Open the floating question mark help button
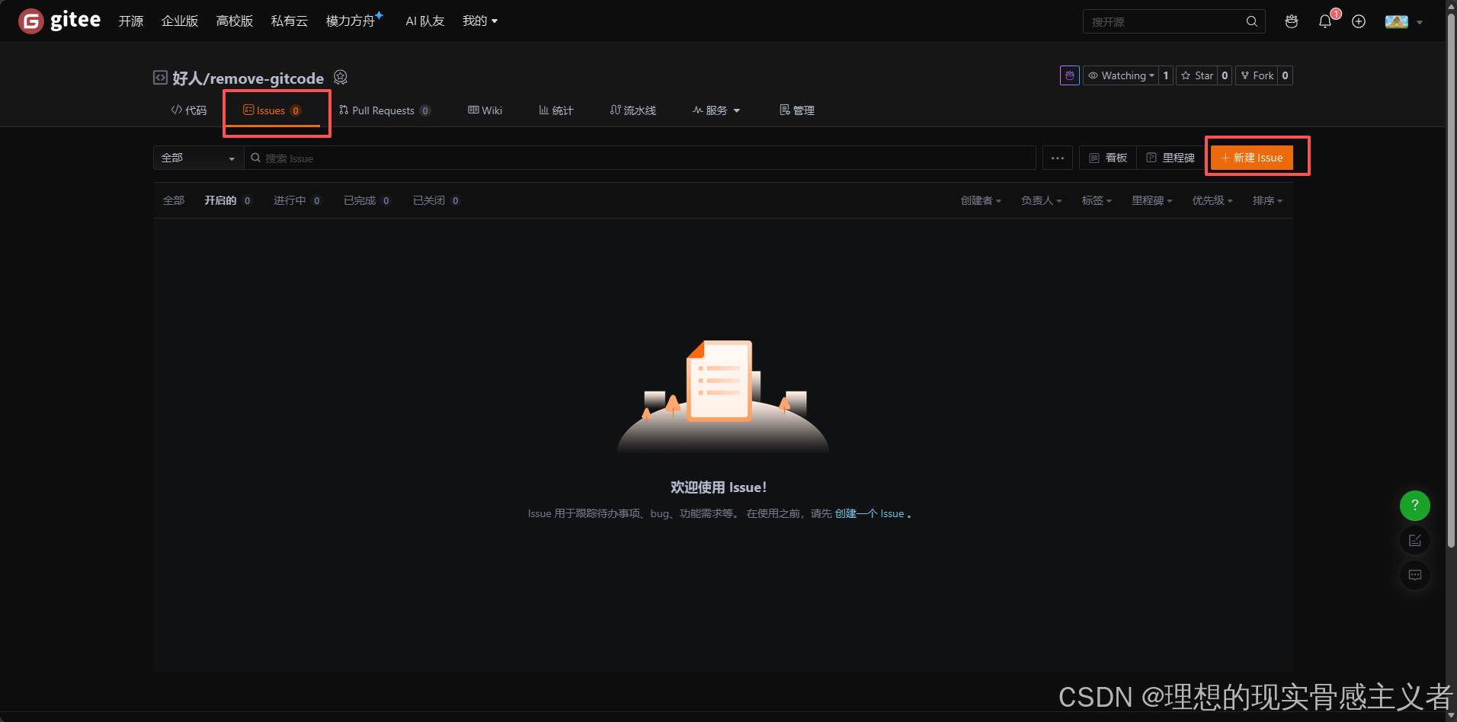 1414,505
